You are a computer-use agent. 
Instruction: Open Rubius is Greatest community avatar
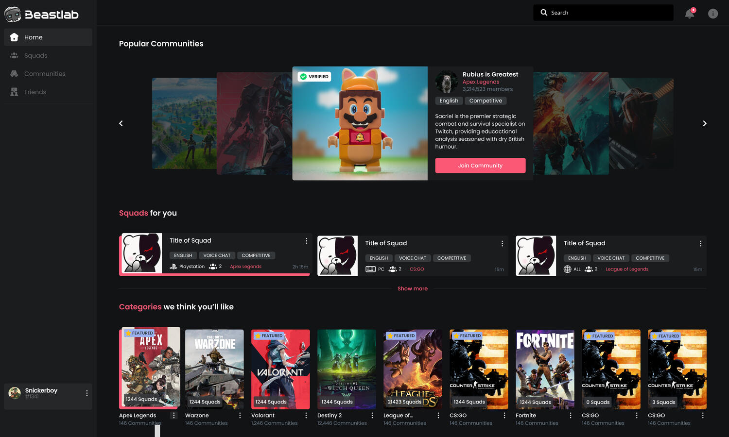pyautogui.click(x=447, y=82)
